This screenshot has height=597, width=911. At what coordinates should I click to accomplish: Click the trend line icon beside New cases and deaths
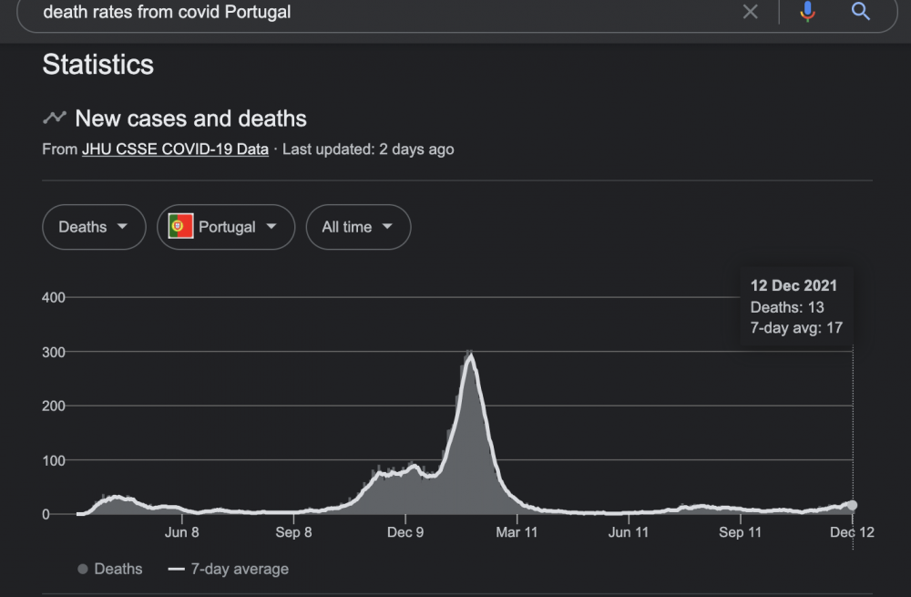pos(55,118)
